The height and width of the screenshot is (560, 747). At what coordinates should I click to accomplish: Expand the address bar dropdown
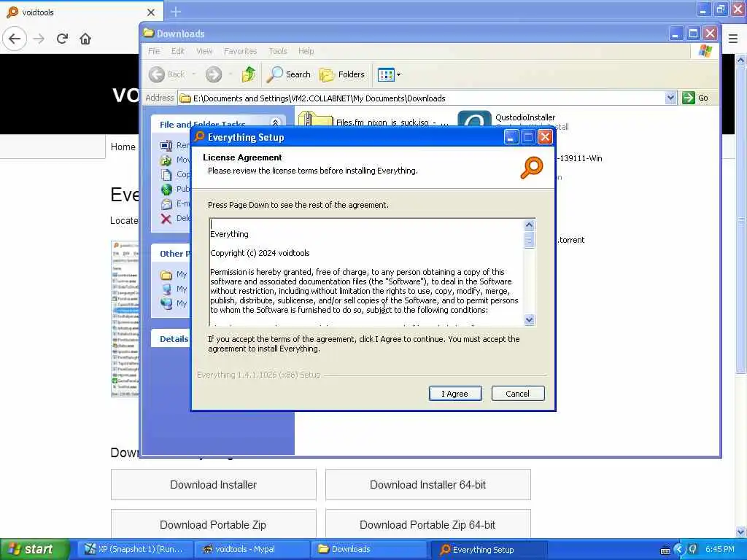click(x=670, y=98)
